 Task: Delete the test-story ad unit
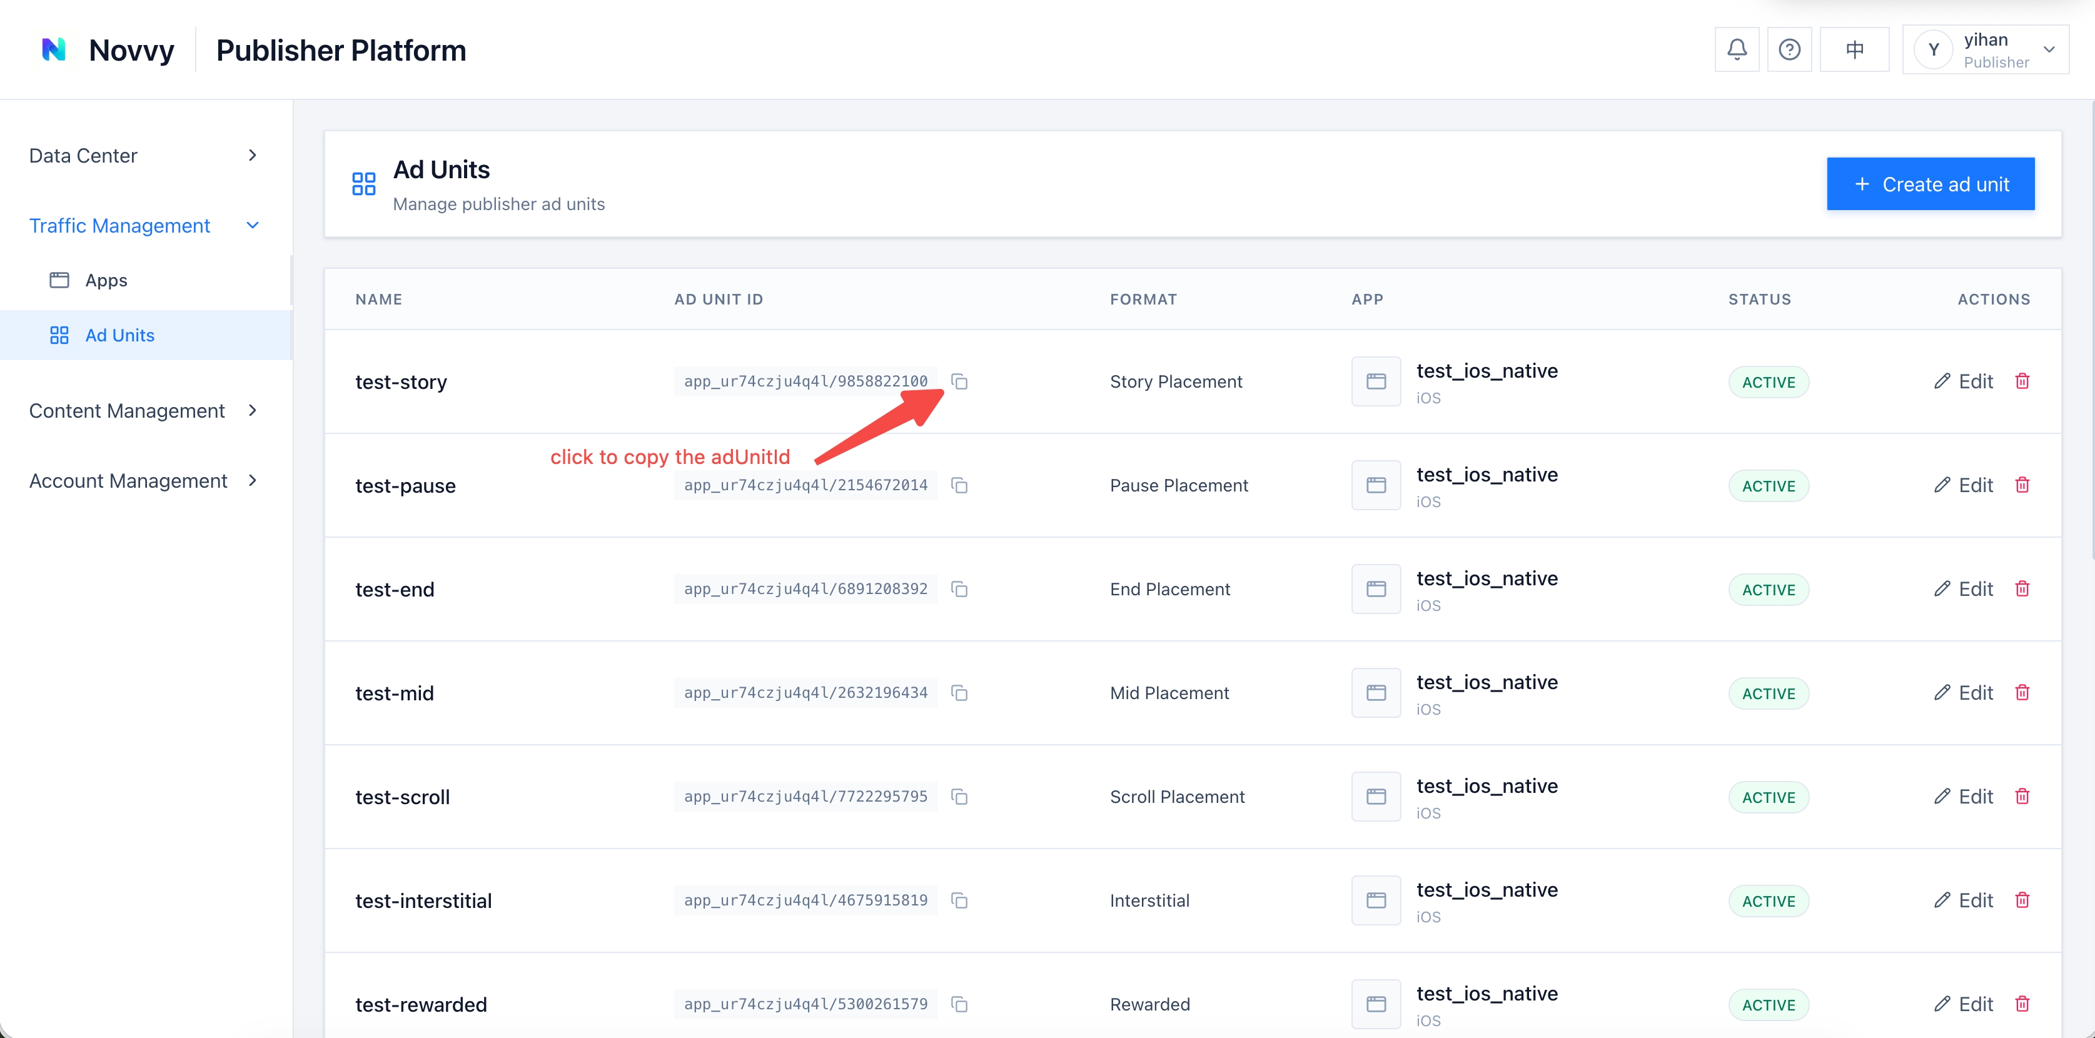(x=2022, y=381)
